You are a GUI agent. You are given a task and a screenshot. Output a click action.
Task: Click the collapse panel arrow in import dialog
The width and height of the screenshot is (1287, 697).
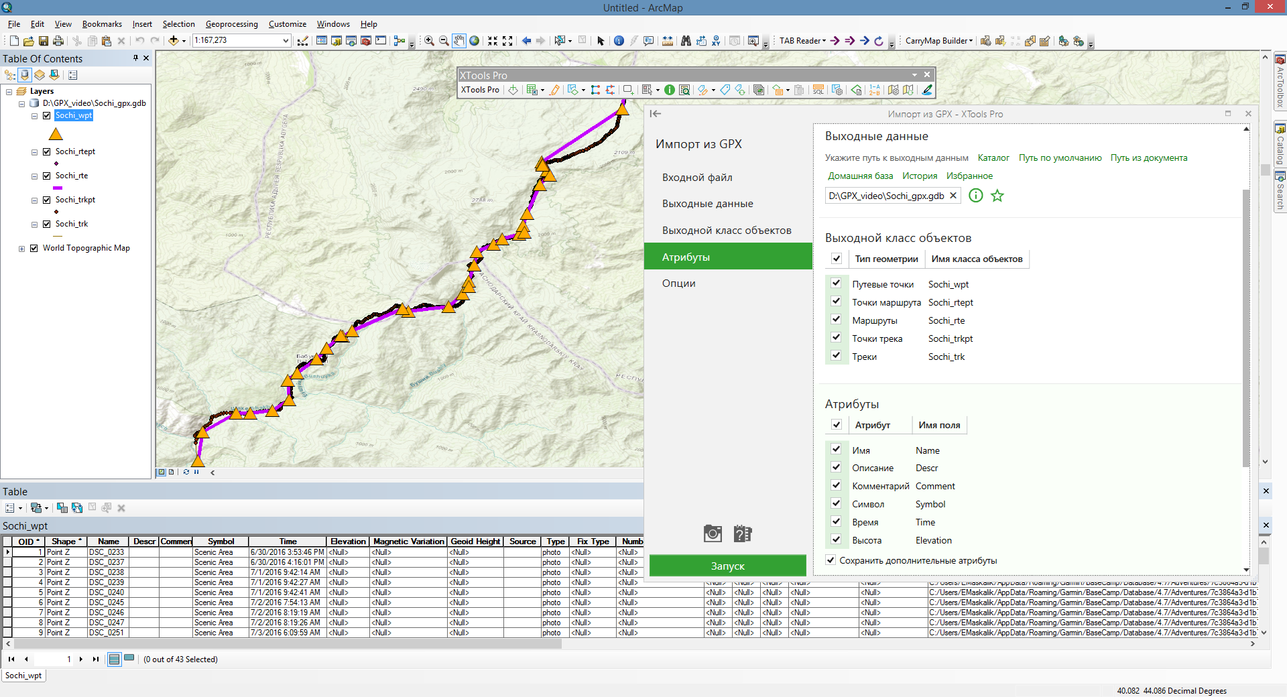pyautogui.click(x=656, y=114)
